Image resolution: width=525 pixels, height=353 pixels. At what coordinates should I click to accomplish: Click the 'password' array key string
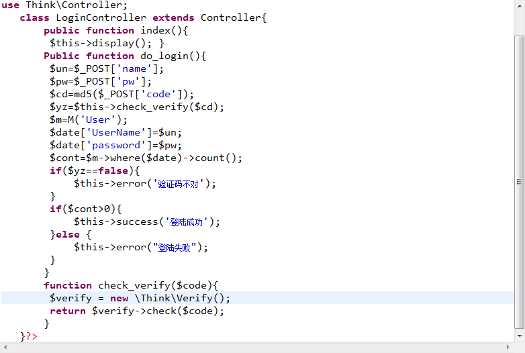coord(116,145)
